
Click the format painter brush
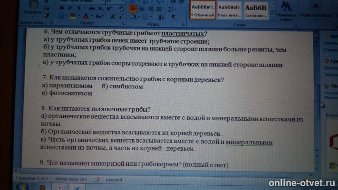(46, 16)
